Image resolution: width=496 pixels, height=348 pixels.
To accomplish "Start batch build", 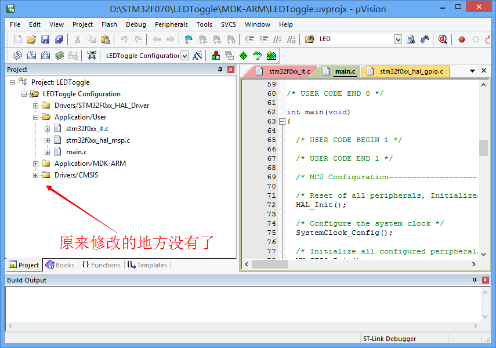I will 59,56.
